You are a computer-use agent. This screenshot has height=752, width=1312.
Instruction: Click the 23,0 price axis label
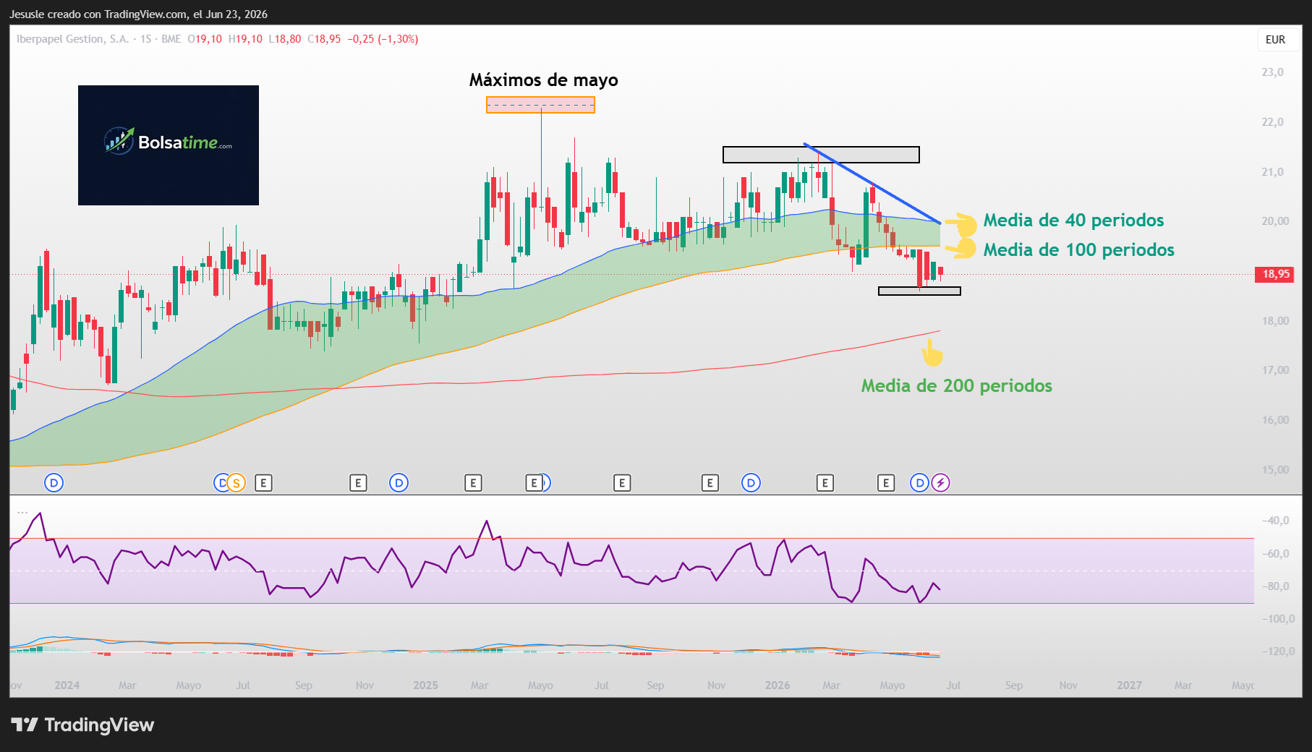coord(1272,72)
